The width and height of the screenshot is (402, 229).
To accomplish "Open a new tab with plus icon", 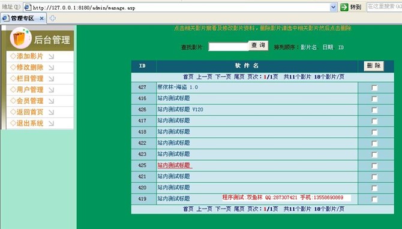I will click(53, 18).
